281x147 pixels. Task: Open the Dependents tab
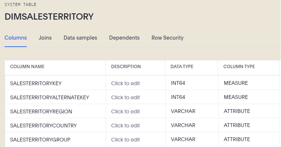(x=124, y=38)
